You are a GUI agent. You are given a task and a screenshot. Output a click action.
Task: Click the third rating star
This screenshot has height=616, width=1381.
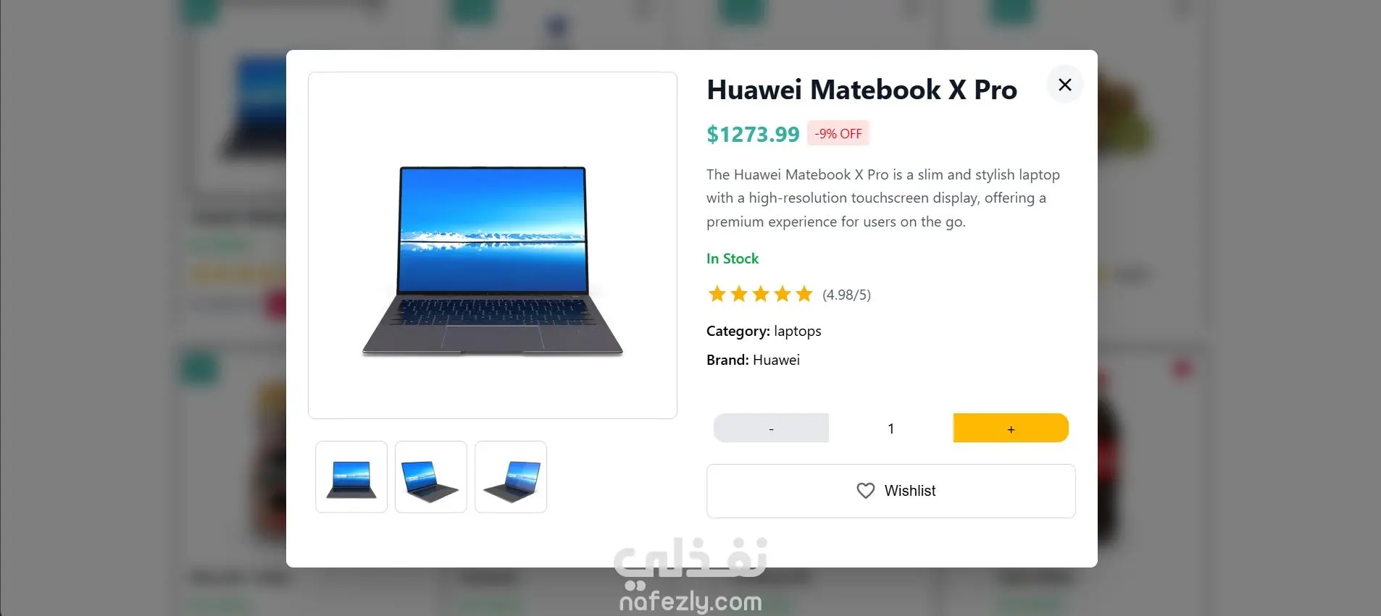(x=760, y=294)
